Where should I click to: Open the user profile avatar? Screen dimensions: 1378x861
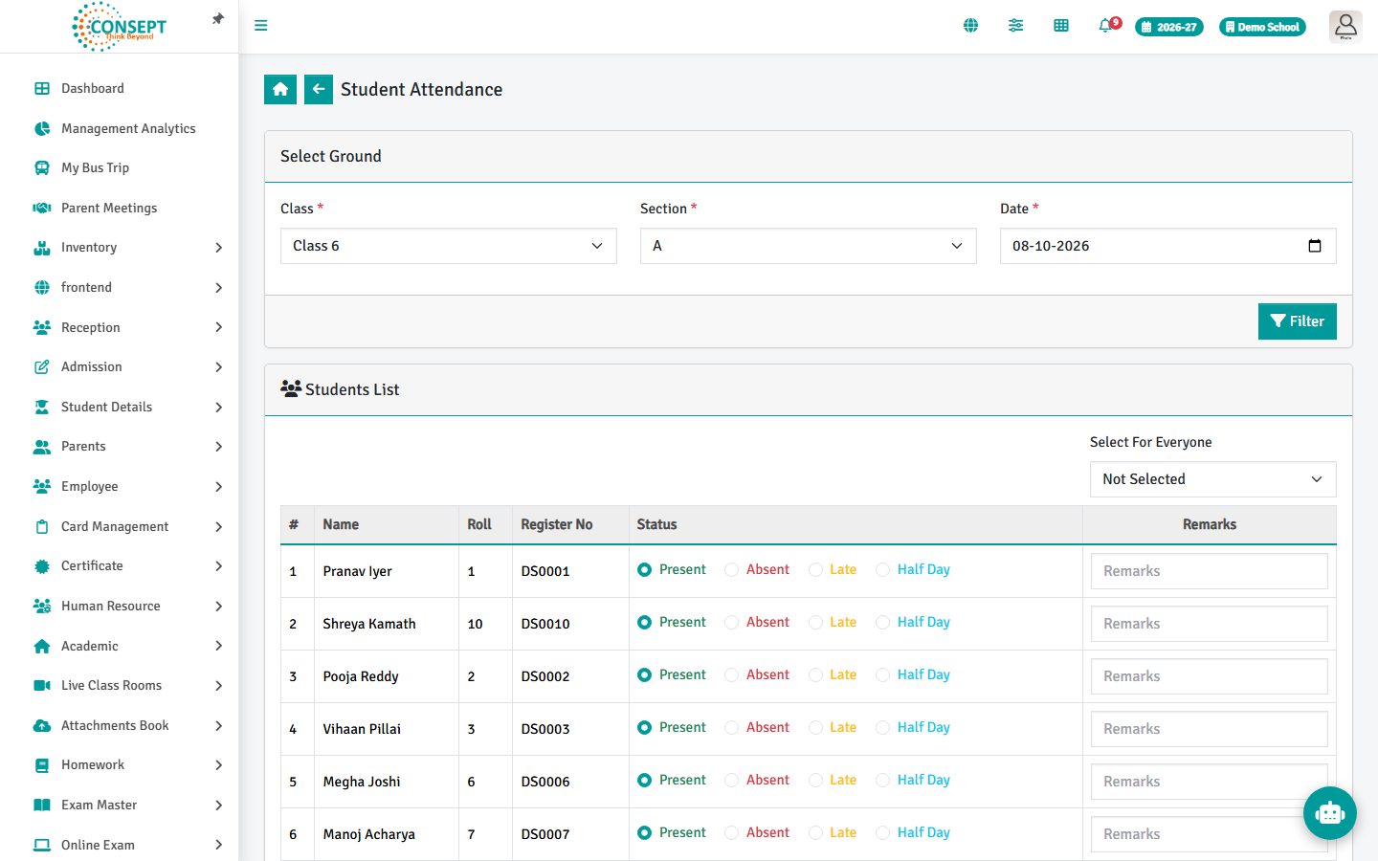click(1345, 27)
